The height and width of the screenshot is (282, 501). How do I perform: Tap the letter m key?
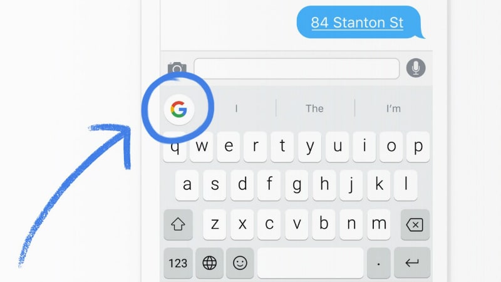379,224
